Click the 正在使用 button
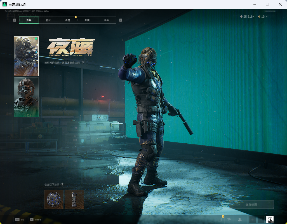Image resolution: width=287 pixels, height=224 pixels. coord(251,205)
